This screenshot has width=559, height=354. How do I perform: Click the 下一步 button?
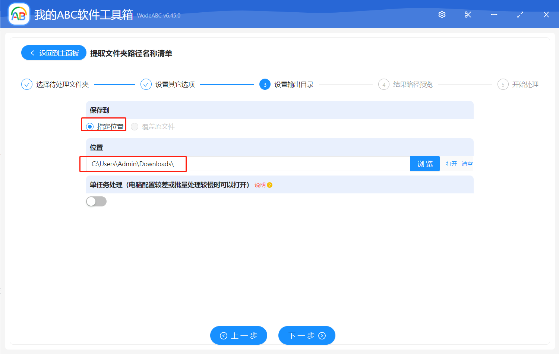[306, 335]
